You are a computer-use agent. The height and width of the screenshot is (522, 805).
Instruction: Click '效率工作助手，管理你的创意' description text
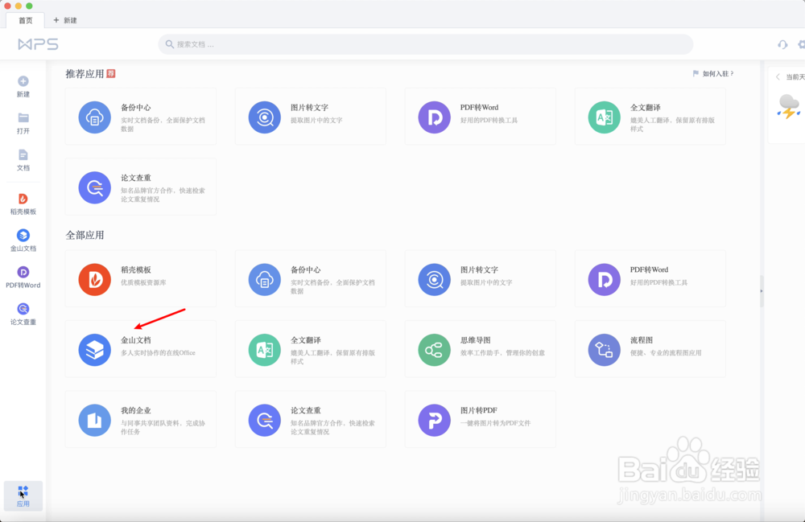[502, 353]
